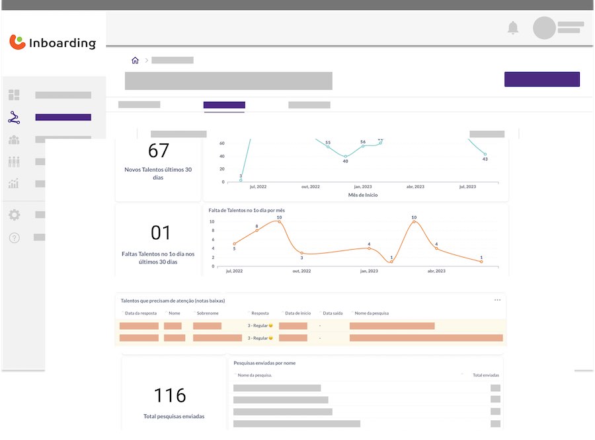Sort by Nome da pesquisa column header

[x=372, y=313]
